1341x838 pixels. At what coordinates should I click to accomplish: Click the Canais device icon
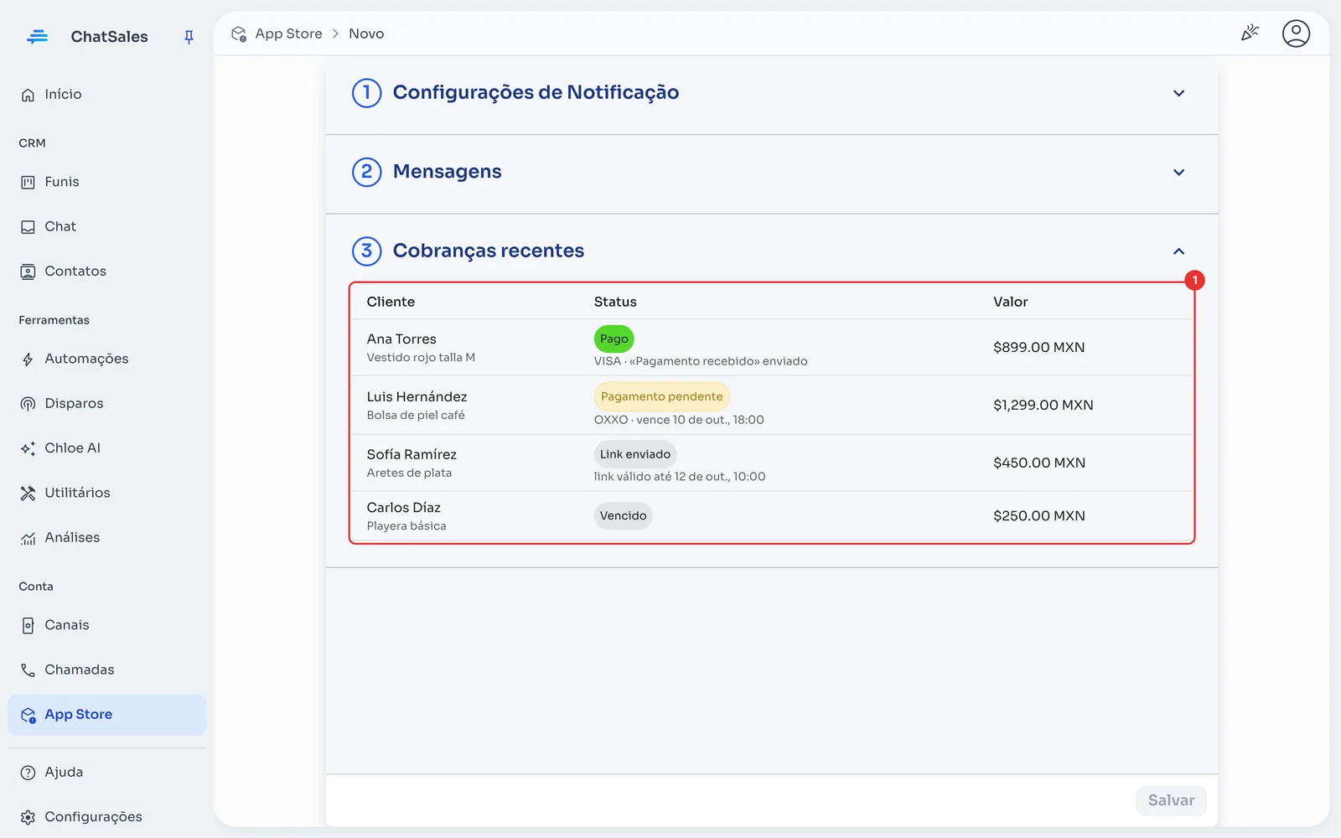tap(28, 625)
